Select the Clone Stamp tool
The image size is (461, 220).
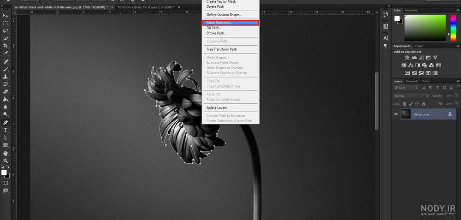tap(5, 77)
